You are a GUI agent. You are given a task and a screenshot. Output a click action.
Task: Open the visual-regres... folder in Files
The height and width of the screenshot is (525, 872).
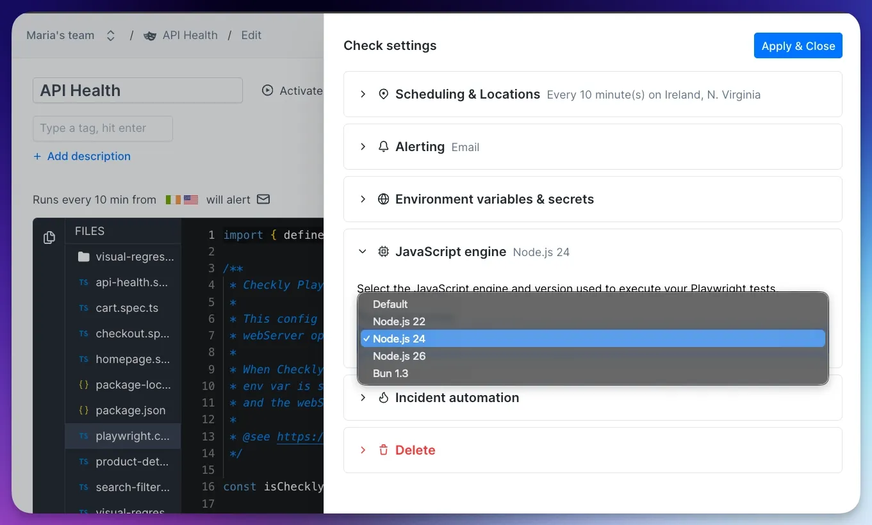(x=123, y=257)
